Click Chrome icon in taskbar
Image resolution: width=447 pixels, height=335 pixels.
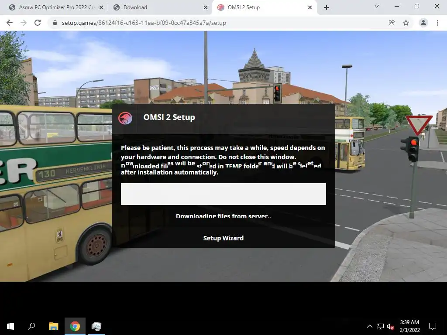pos(75,326)
